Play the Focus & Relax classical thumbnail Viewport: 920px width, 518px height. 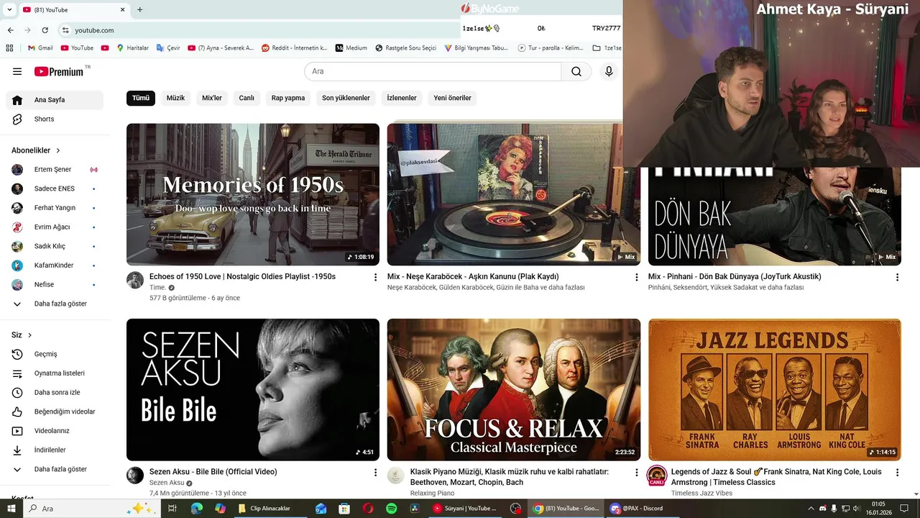(x=514, y=389)
